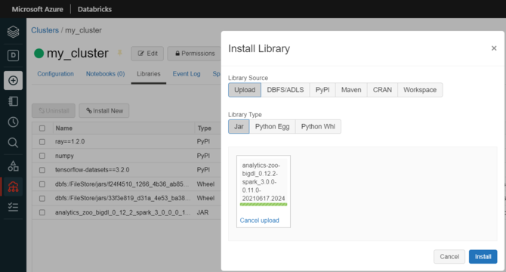
Task: Select PyPI as library source
Action: (x=322, y=90)
